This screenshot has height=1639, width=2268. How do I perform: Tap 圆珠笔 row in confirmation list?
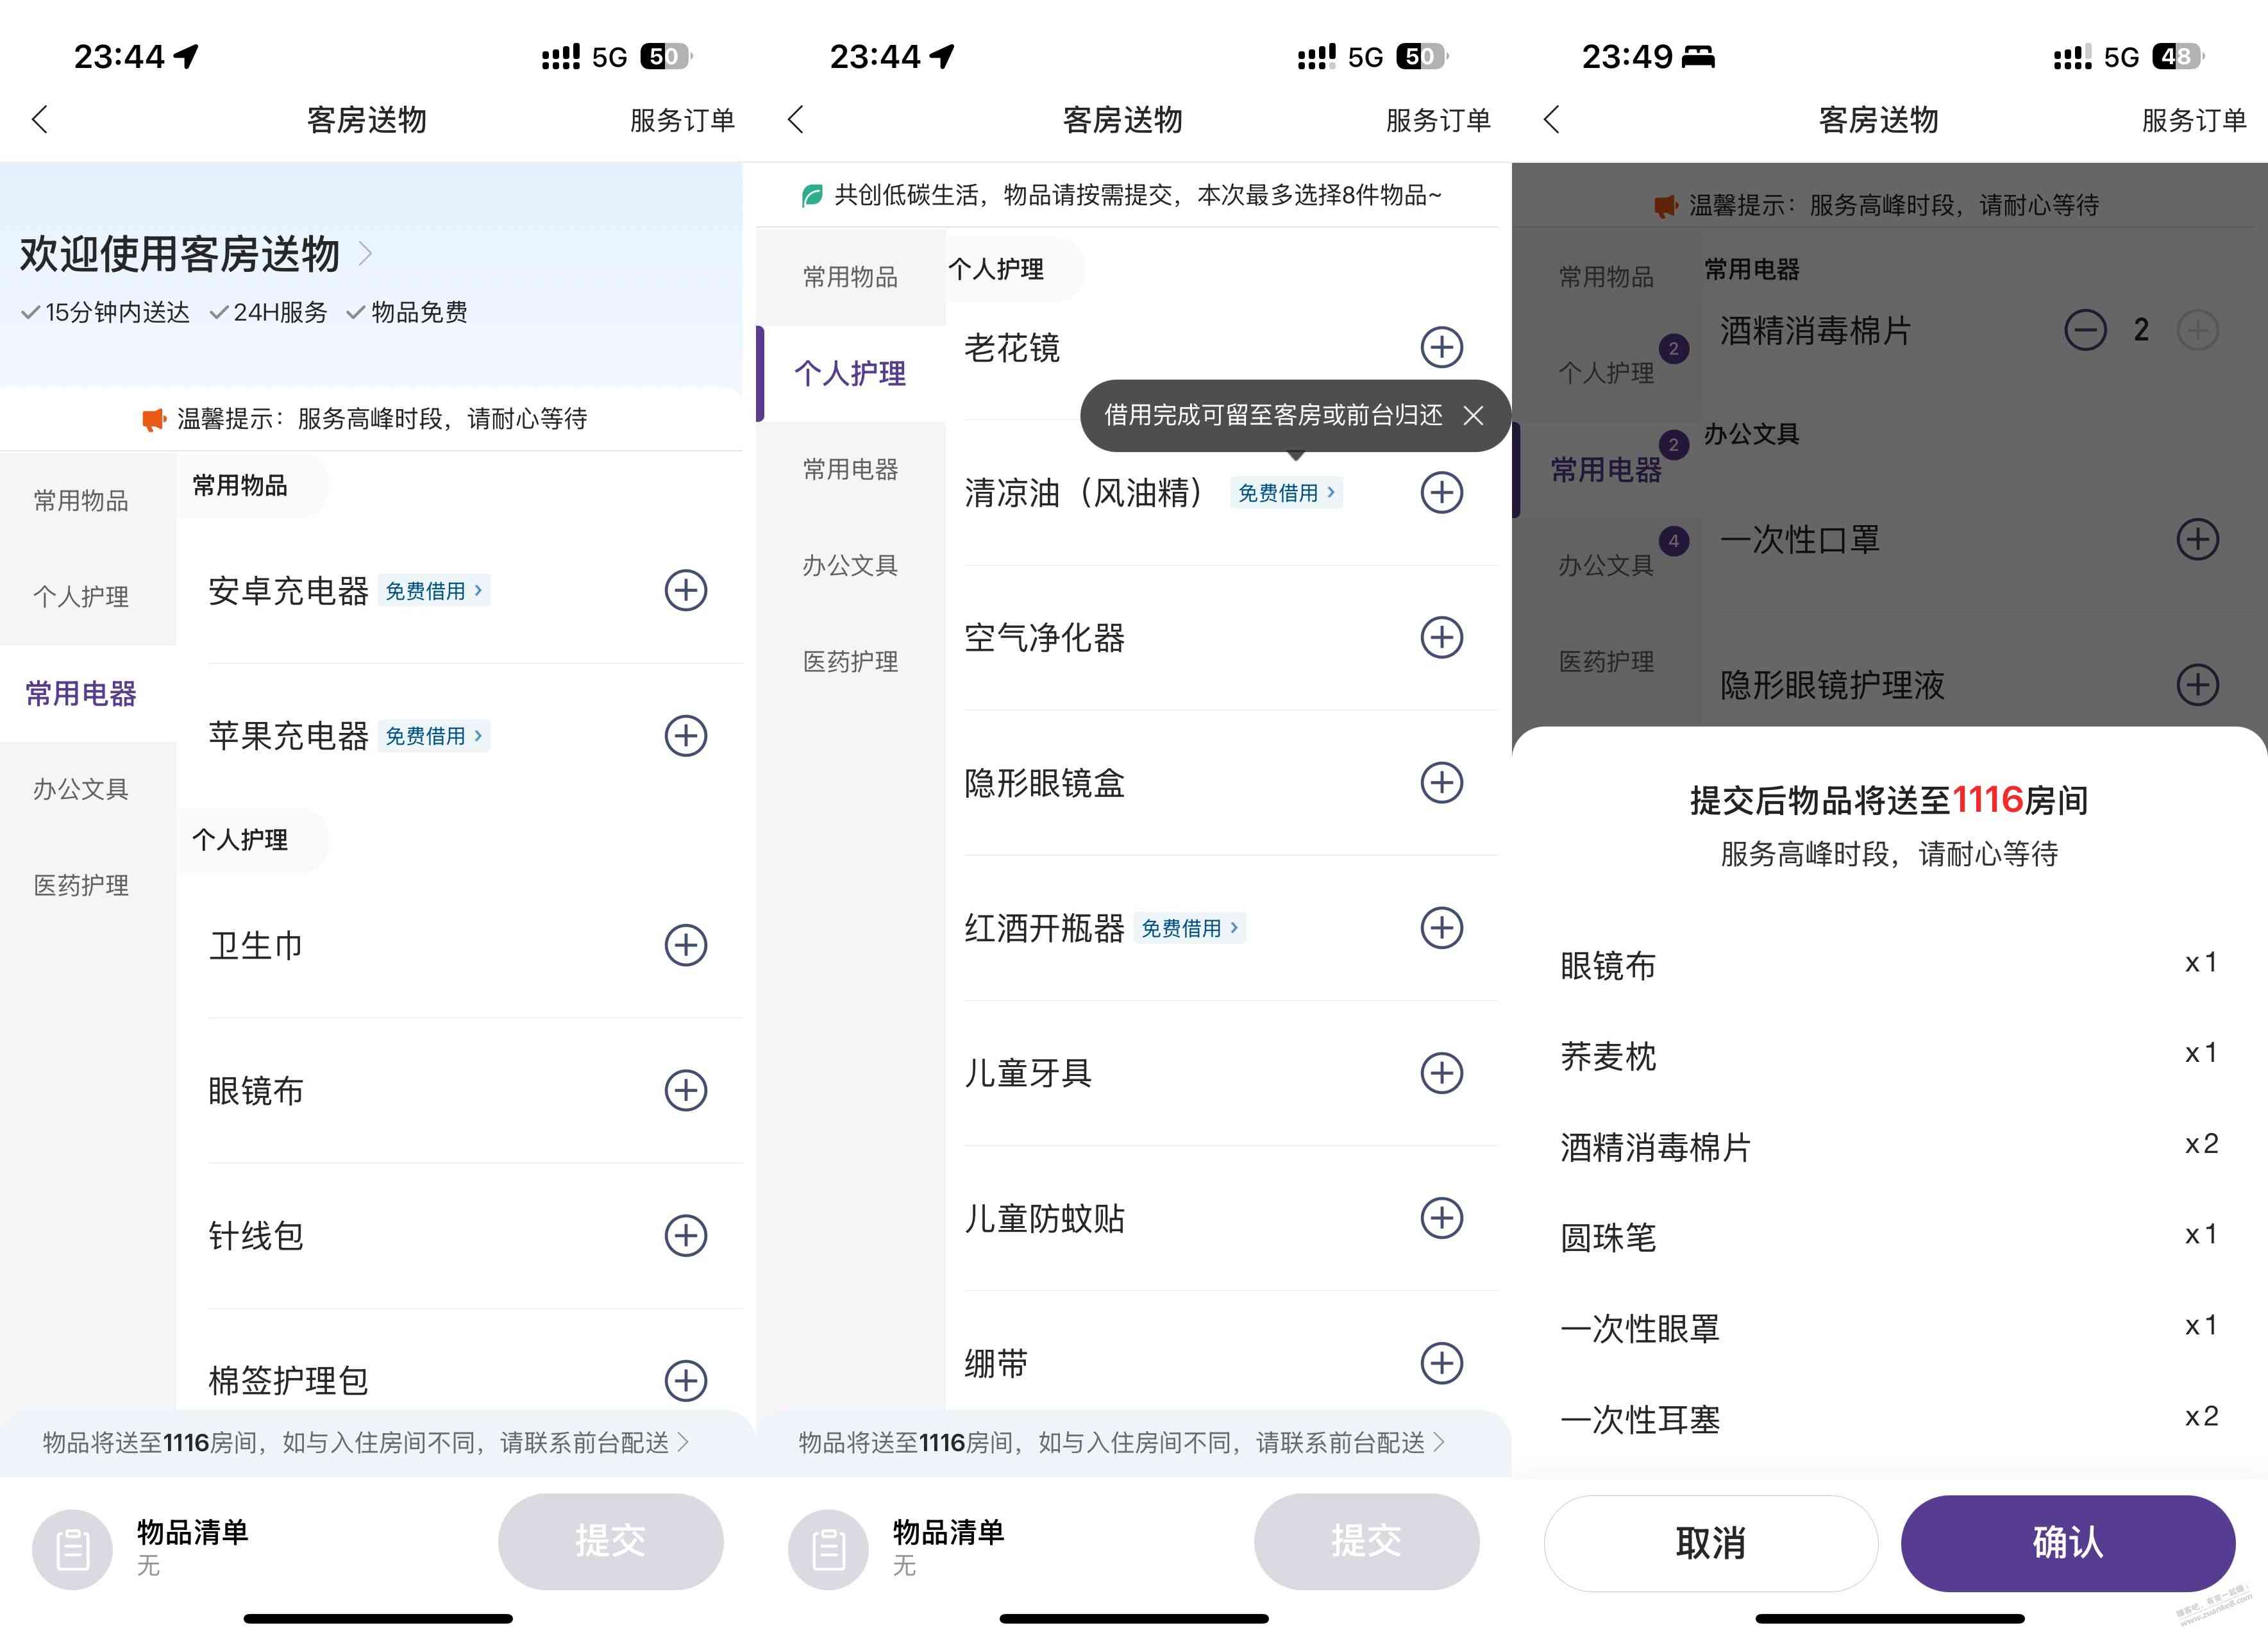1890,1237
